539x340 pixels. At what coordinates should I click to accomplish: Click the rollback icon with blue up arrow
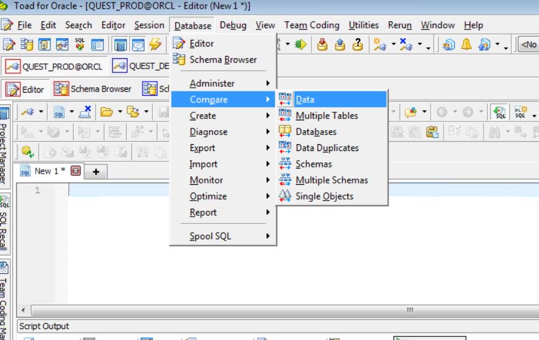click(340, 44)
